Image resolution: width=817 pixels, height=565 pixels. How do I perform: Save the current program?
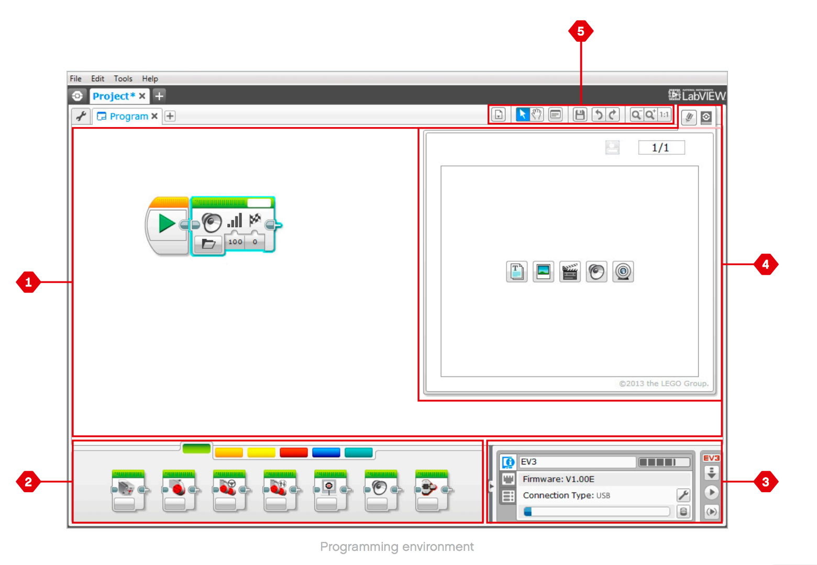579,115
